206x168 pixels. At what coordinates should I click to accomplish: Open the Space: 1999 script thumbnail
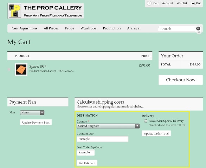click(x=21, y=70)
